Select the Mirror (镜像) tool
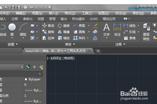157x104 pixels. pos(64,32)
